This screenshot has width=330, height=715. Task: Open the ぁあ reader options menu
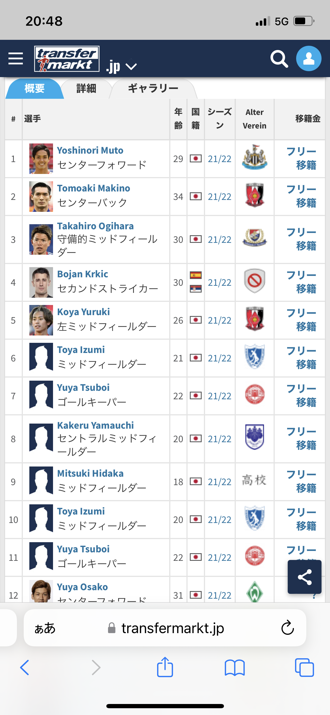click(45, 628)
